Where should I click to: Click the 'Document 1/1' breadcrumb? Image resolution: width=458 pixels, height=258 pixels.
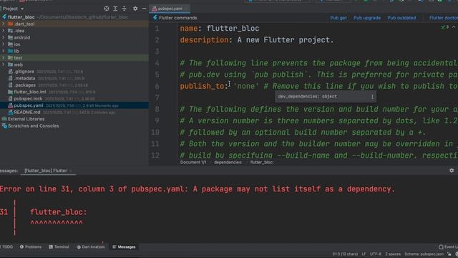193,163
